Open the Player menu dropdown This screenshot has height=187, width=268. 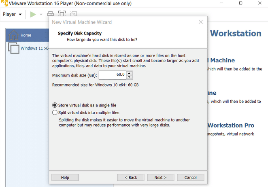(x=12, y=15)
